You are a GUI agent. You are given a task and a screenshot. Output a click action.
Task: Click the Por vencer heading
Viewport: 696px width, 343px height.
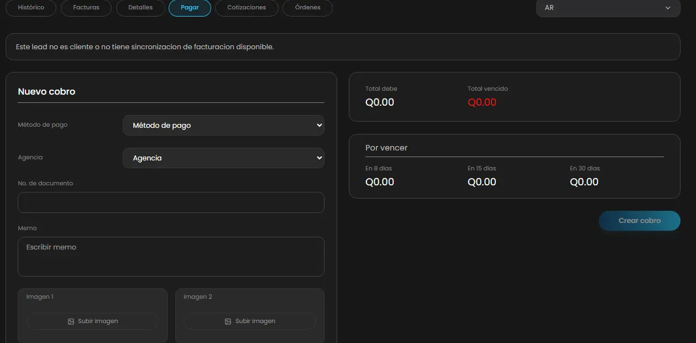point(386,148)
